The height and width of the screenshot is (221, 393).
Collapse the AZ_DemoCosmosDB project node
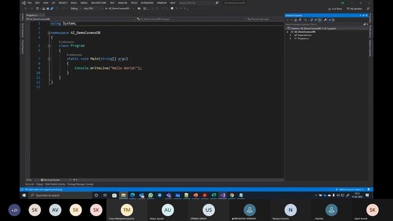coord(287,32)
